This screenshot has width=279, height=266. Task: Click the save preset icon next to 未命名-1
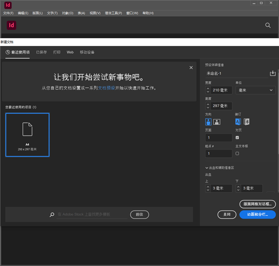click(272, 73)
